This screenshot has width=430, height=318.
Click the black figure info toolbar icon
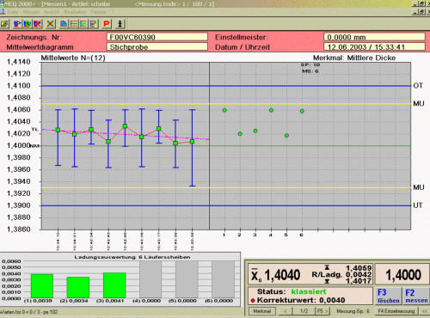[x=120, y=24]
